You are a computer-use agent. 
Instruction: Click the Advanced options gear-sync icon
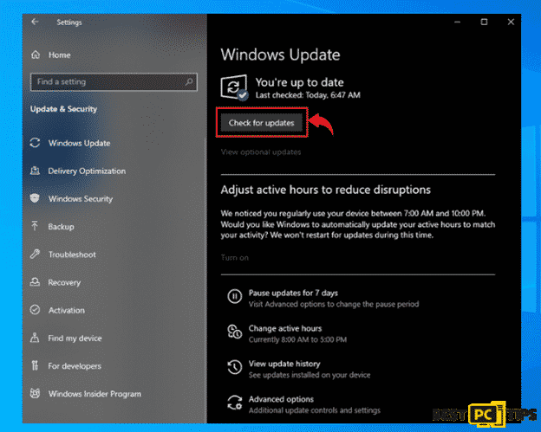235,403
